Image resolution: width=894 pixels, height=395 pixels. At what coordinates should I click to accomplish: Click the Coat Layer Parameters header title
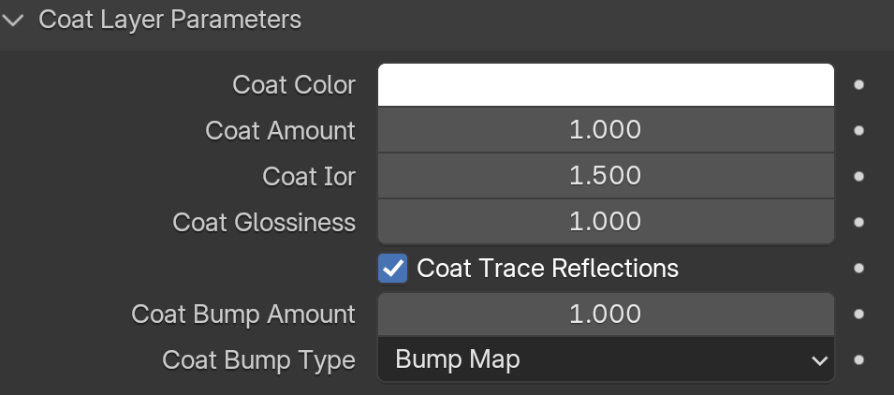point(169,20)
